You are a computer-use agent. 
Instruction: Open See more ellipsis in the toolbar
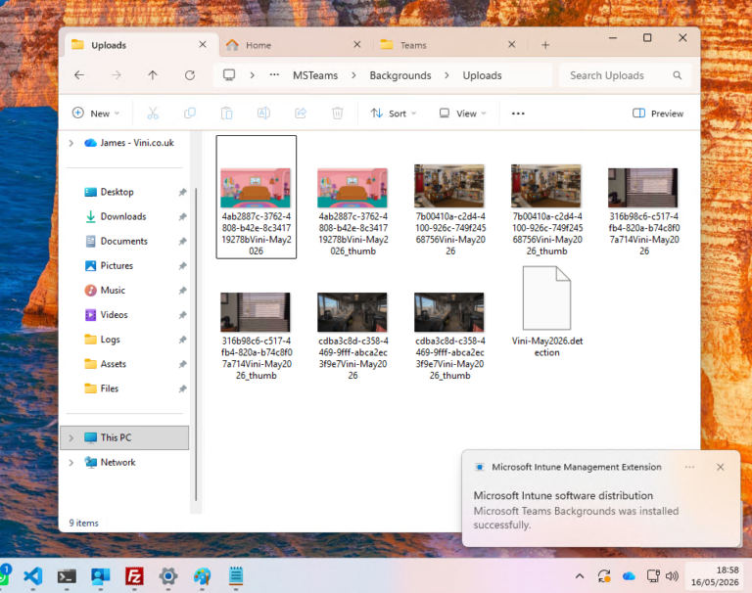point(518,114)
